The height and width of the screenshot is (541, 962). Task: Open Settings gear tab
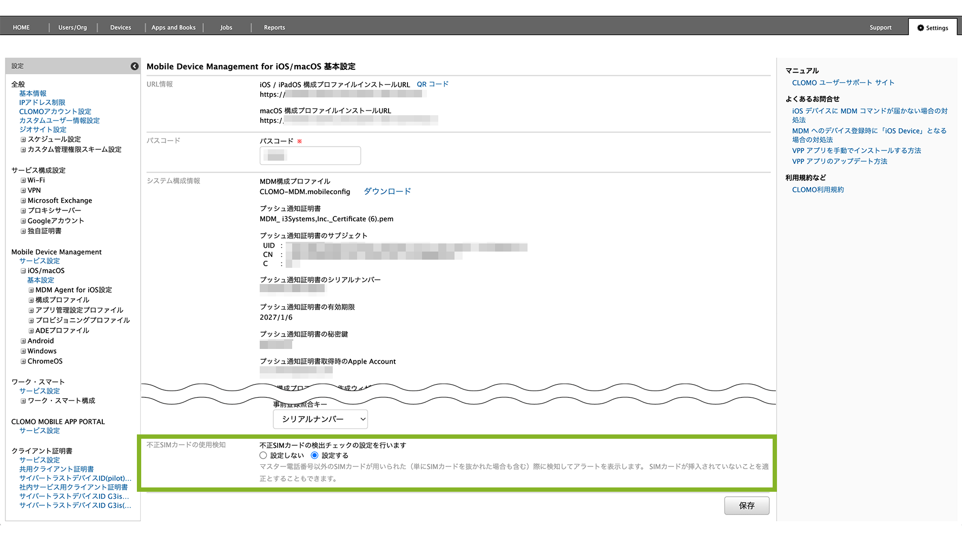click(x=933, y=28)
